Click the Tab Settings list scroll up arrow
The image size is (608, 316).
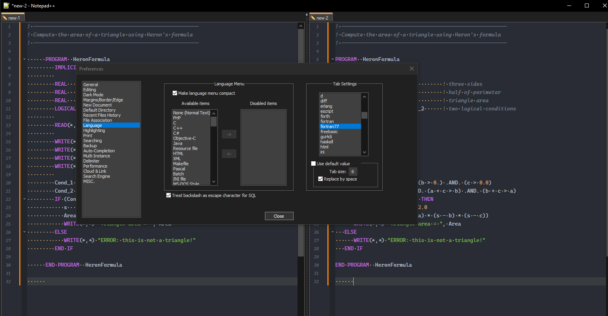(364, 97)
